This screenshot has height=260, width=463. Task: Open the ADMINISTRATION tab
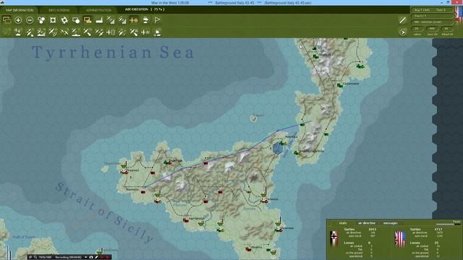[x=98, y=10]
